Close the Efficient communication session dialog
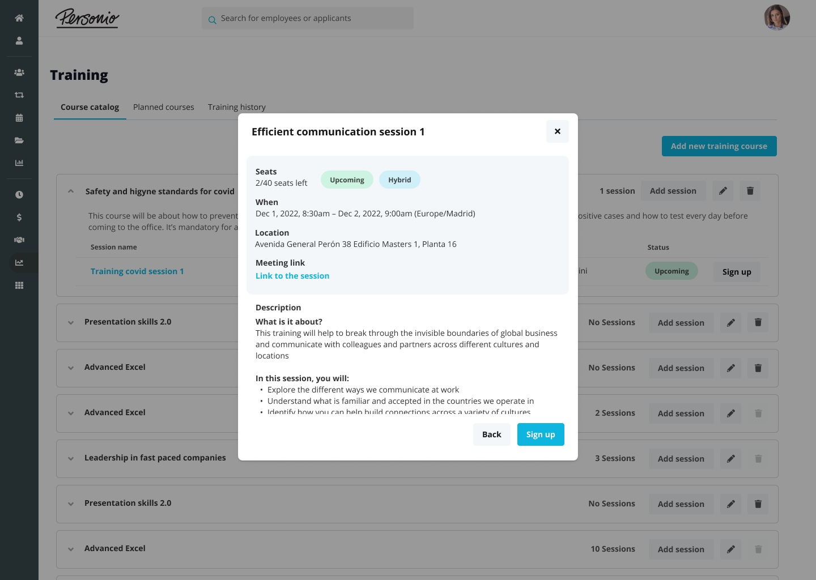The width and height of the screenshot is (816, 580). pyautogui.click(x=558, y=131)
